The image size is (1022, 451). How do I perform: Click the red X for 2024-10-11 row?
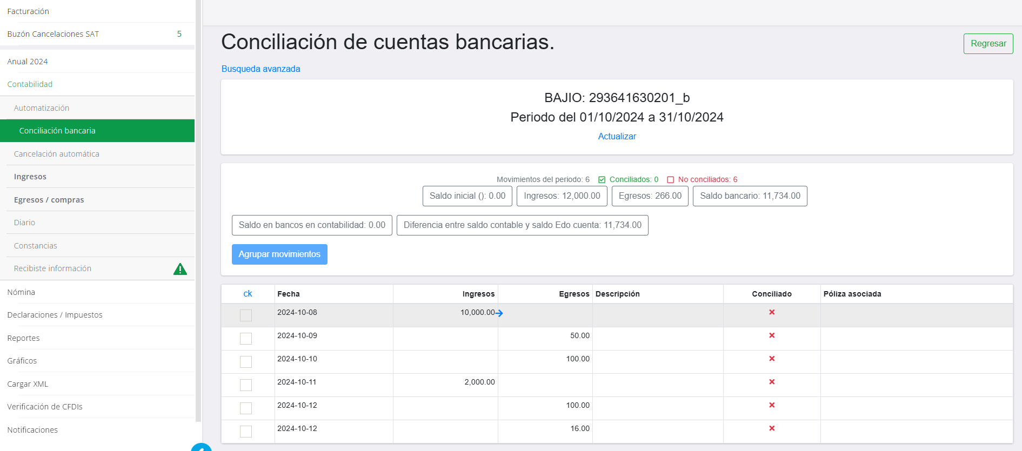tap(772, 382)
